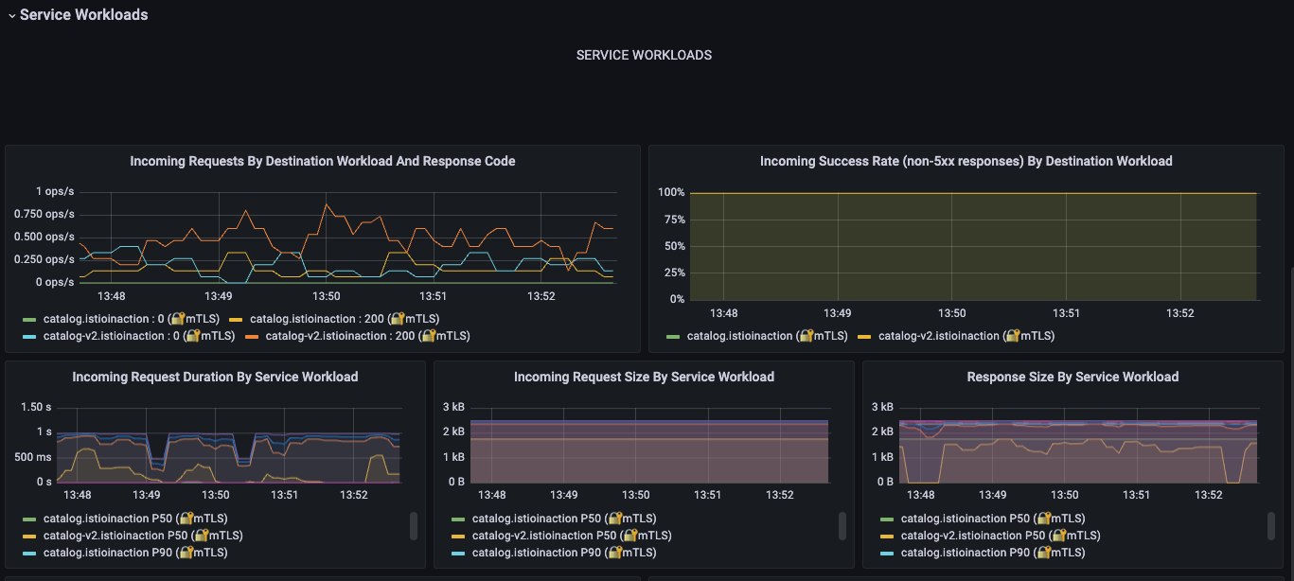
Task: Click the SERVICE WORKLOADS heading text panel
Action: pos(644,55)
